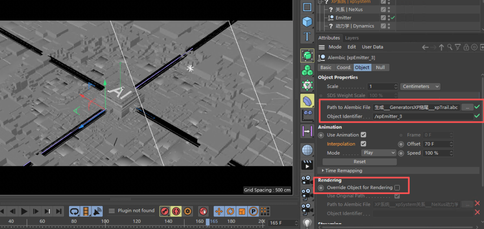
Task: Toggle loop playback icon
Action: [x=75, y=212]
